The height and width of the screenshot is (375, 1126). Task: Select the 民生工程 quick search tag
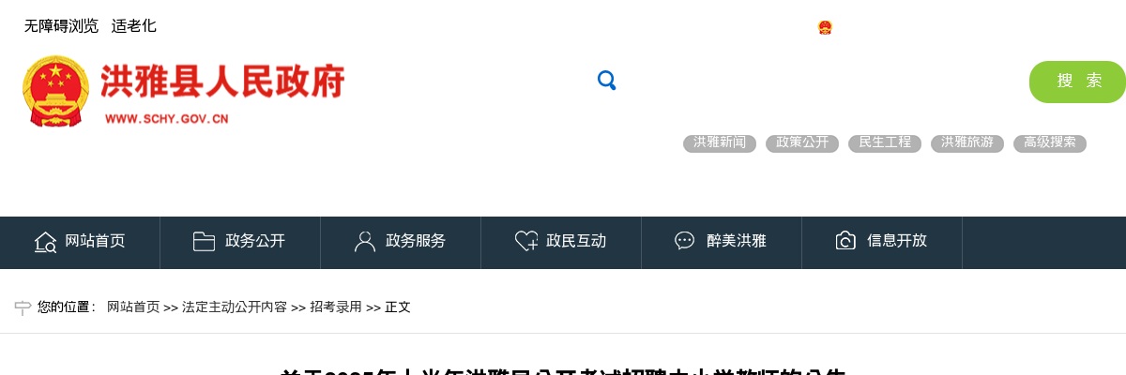click(x=885, y=142)
